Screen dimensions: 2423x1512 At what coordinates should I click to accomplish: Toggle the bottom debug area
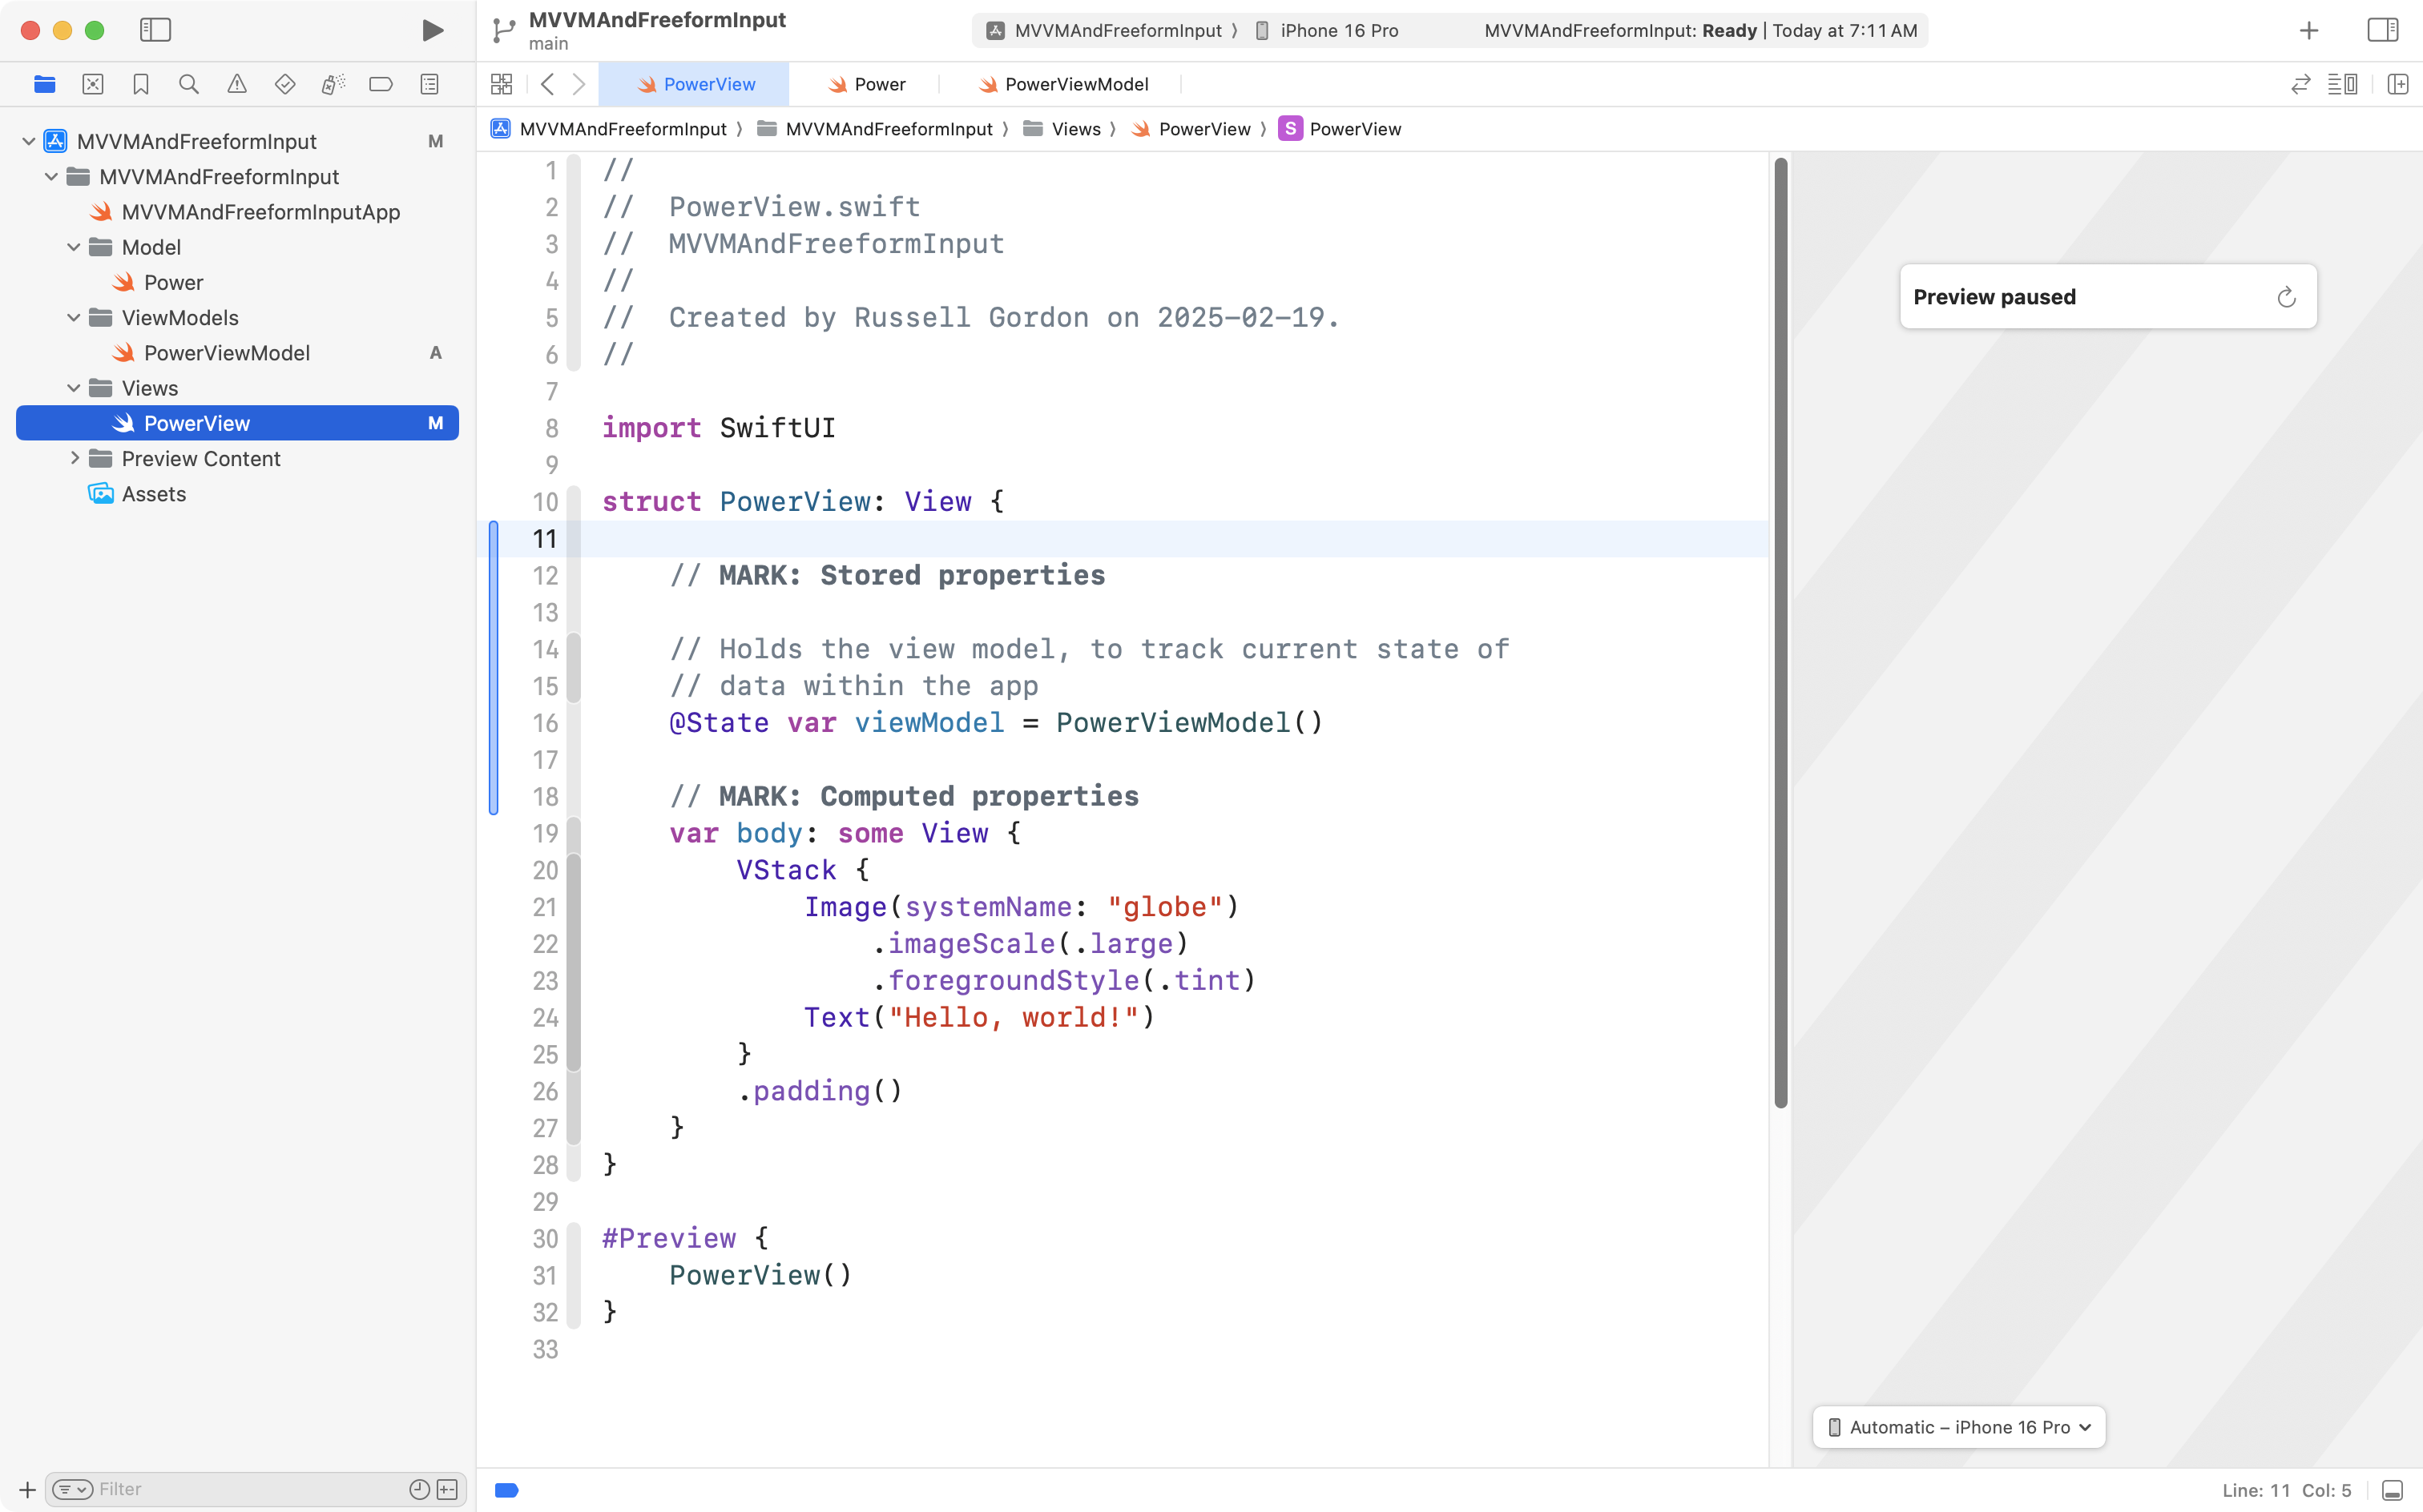[2392, 1490]
